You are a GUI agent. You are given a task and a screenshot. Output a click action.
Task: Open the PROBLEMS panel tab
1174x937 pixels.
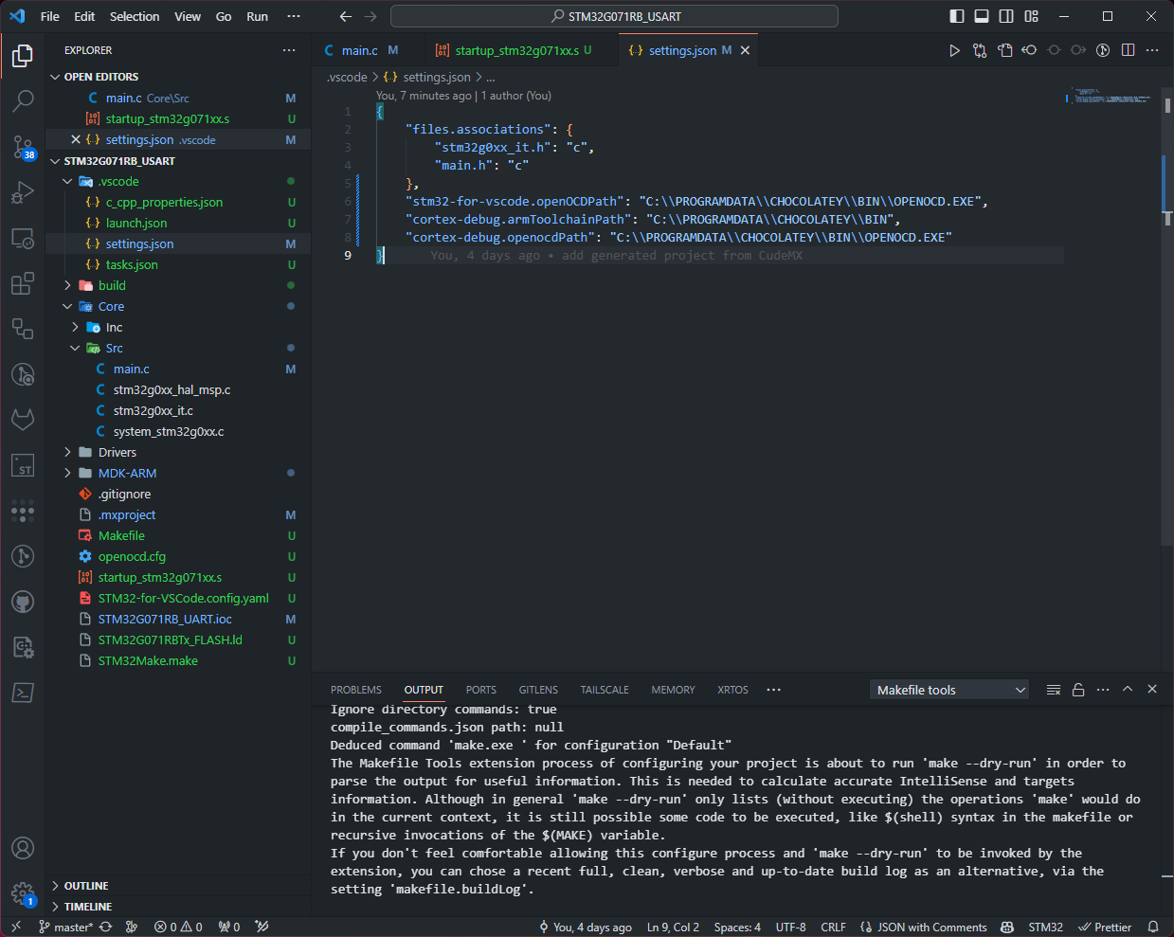point(355,690)
